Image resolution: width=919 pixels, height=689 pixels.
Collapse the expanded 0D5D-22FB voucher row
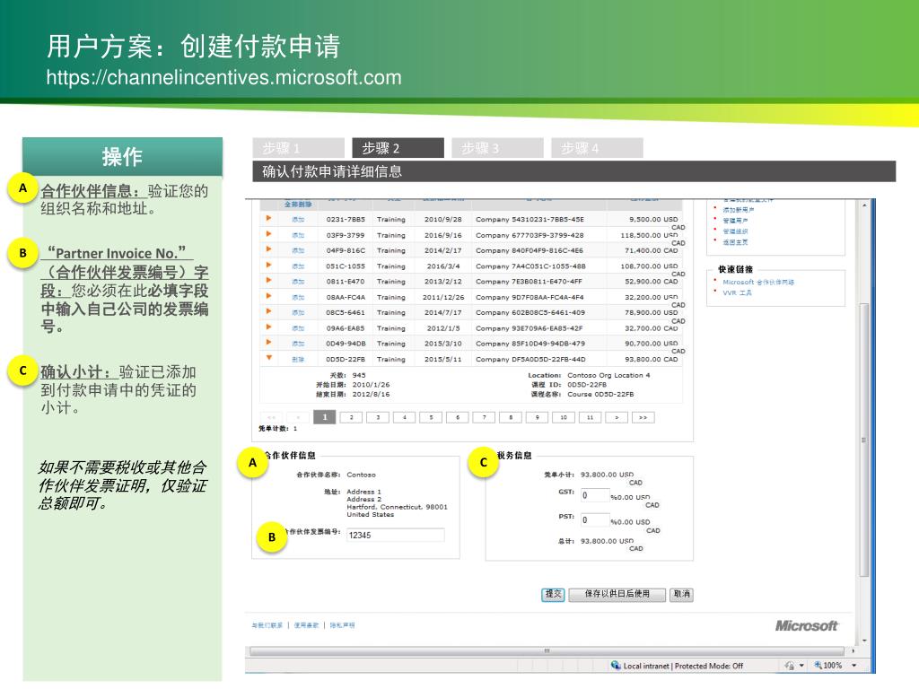pos(269,357)
